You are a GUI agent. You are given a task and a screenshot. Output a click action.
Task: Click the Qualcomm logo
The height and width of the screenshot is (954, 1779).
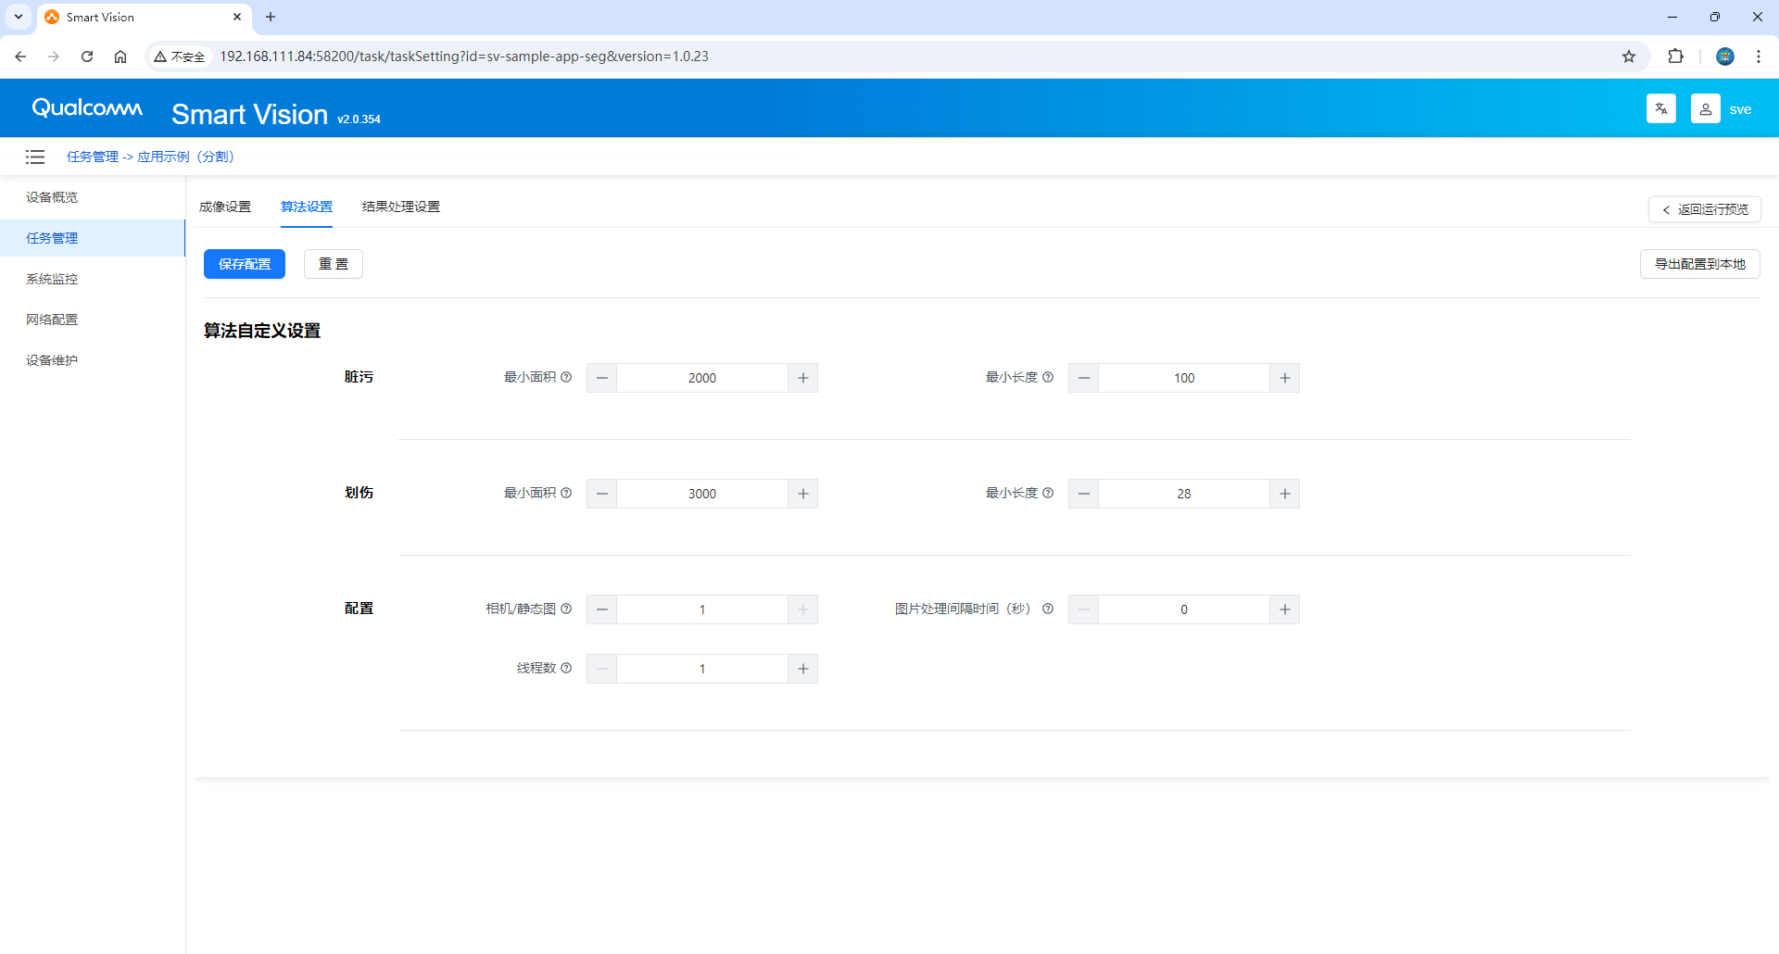pyautogui.click(x=87, y=108)
